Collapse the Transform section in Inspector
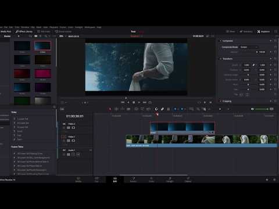The width and height of the screenshot is (279, 209). [220, 59]
